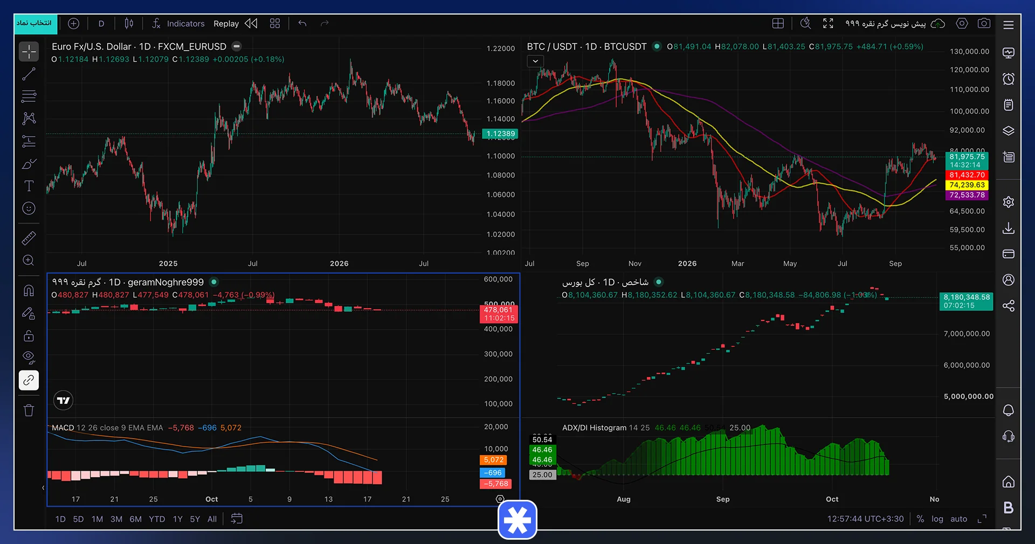Viewport: 1035px width, 544px height.
Task: Toggle percent scale mode
Action: (x=920, y=519)
